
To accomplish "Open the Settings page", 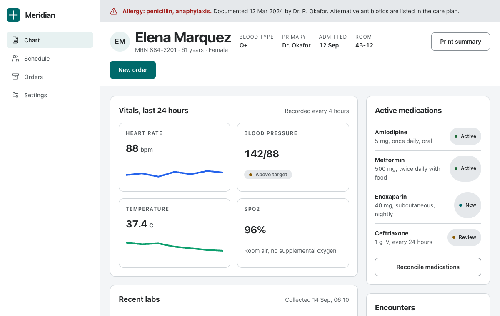I will coord(50,95).
